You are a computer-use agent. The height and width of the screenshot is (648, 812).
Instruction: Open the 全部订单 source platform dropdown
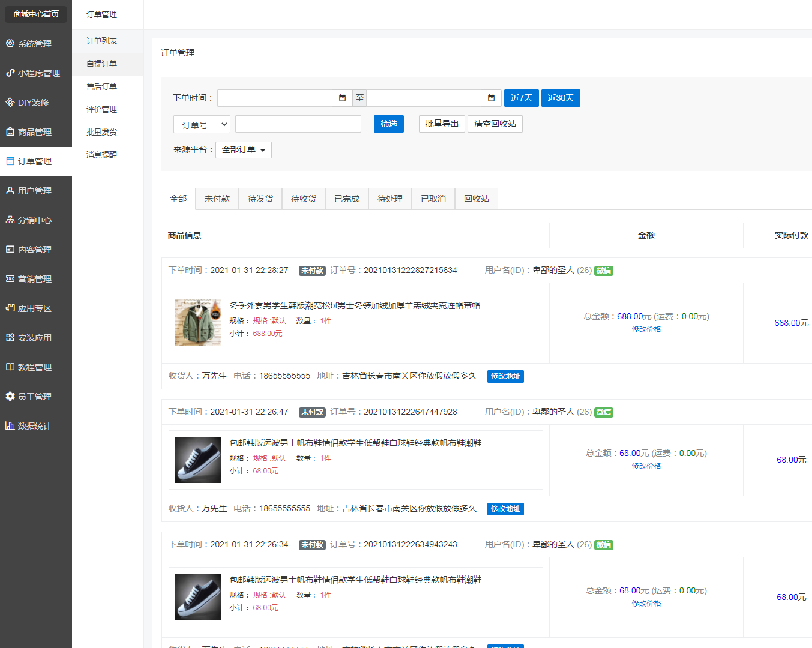pos(244,150)
